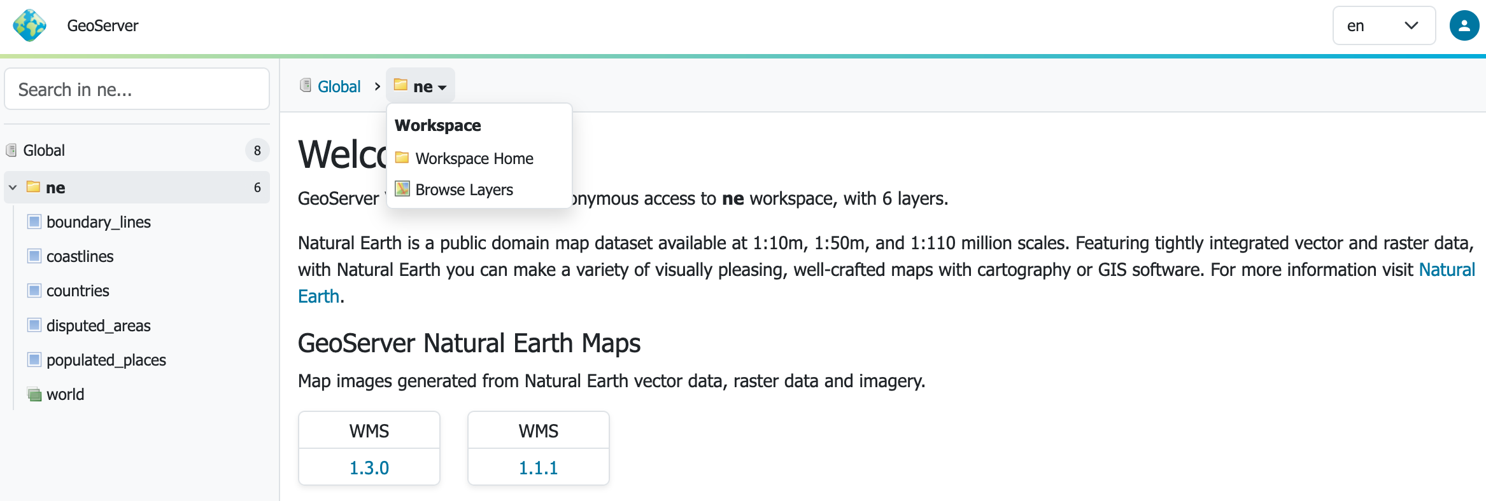Viewport: 1486px width, 501px height.
Task: Click the ne folder icon in sidebar
Action: coord(34,187)
